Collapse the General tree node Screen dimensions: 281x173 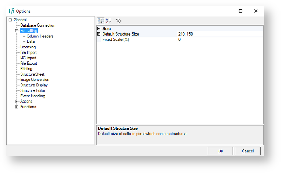pos(10,20)
